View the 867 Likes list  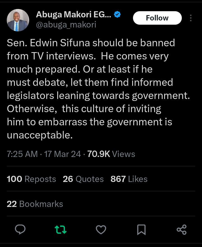point(129,179)
